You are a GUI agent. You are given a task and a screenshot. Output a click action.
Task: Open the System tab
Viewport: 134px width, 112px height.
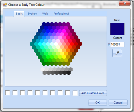[x=32, y=14]
